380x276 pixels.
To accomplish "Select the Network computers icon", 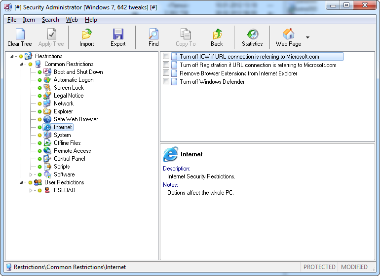I will (47, 103).
